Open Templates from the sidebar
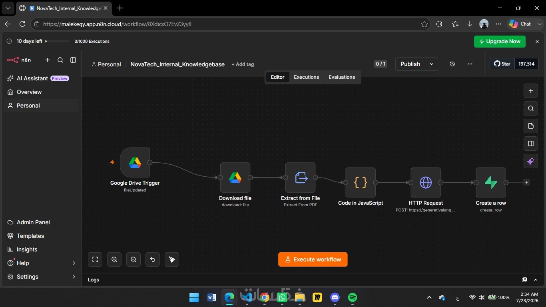Viewport: 546px width, 307px height. tap(42, 236)
